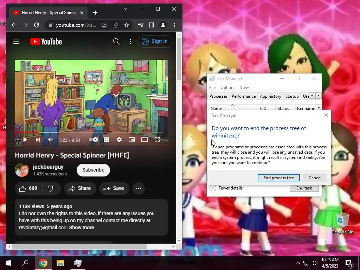Switch to Processes tab
This screenshot has width=360, height=270.
pos(218,96)
